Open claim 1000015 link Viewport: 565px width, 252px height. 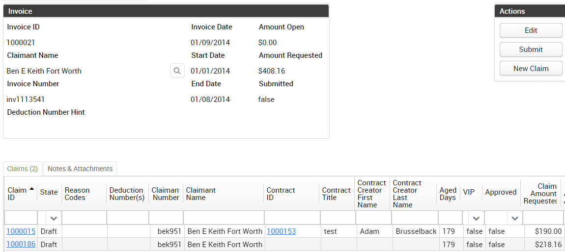point(21,231)
